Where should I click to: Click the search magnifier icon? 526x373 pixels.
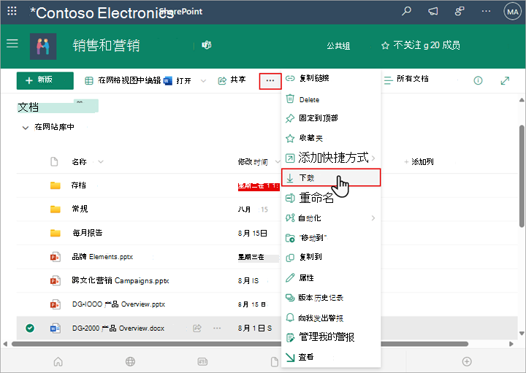407,11
